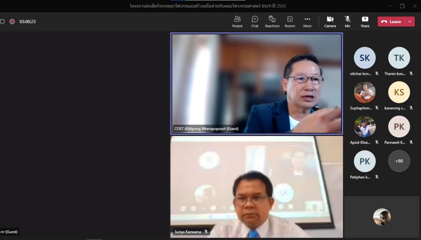
Task: Open the Reactions menu
Action: [x=272, y=21]
